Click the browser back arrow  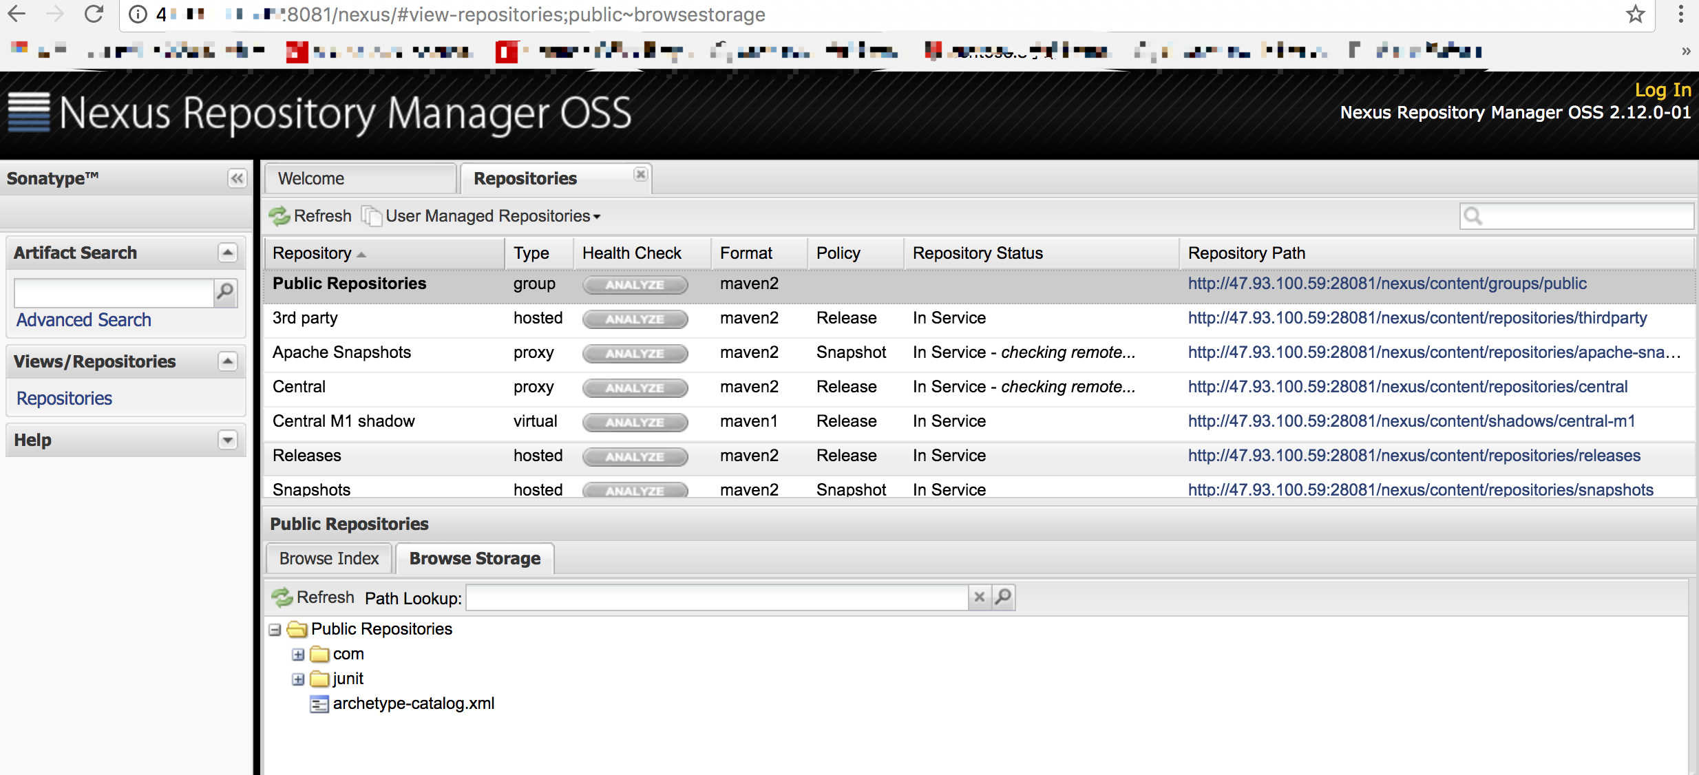click(17, 14)
